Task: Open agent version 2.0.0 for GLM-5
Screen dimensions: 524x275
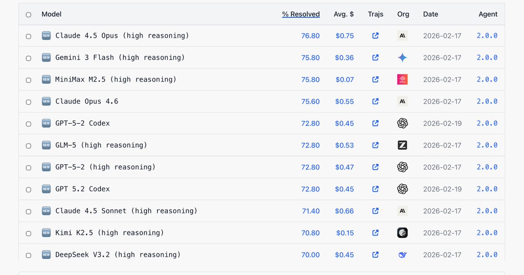Action: pyautogui.click(x=487, y=145)
